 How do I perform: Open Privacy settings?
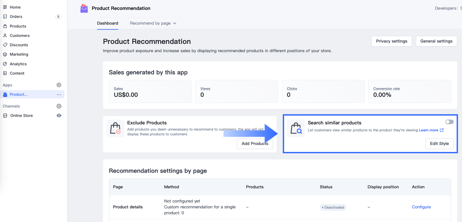coord(391,41)
